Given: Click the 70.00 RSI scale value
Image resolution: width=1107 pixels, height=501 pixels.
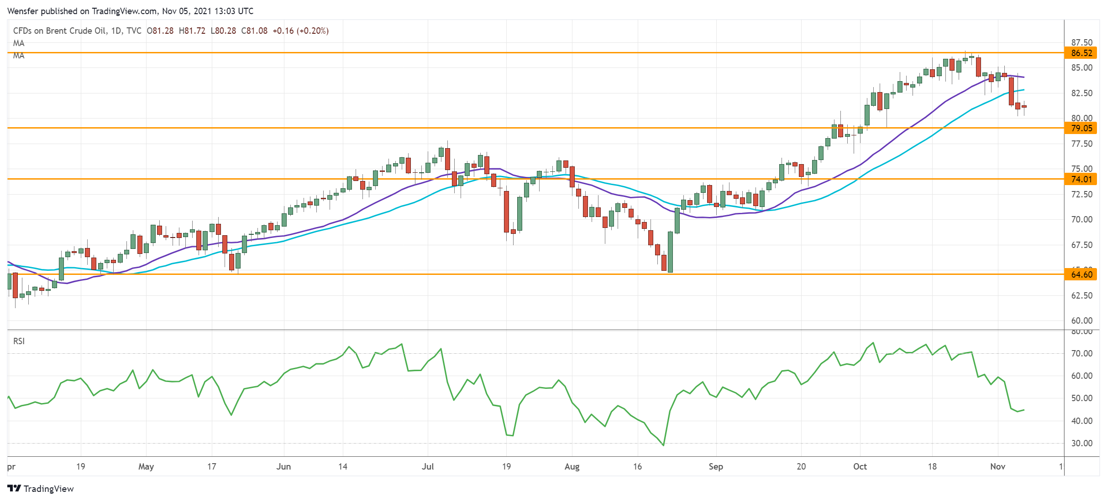Looking at the screenshot, I should (x=1081, y=353).
